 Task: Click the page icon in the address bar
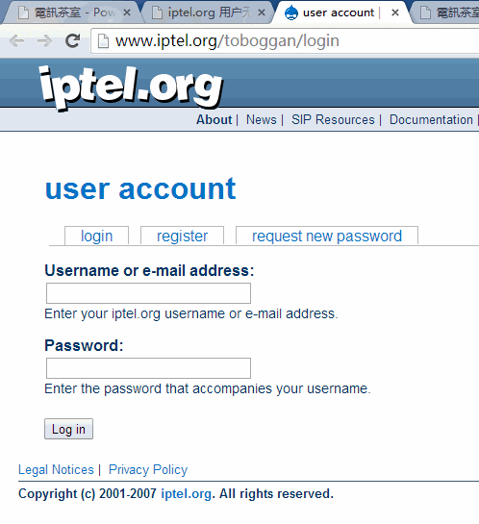[103, 41]
